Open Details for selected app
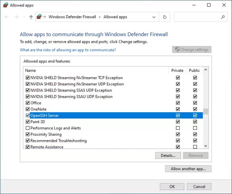 point(168,155)
